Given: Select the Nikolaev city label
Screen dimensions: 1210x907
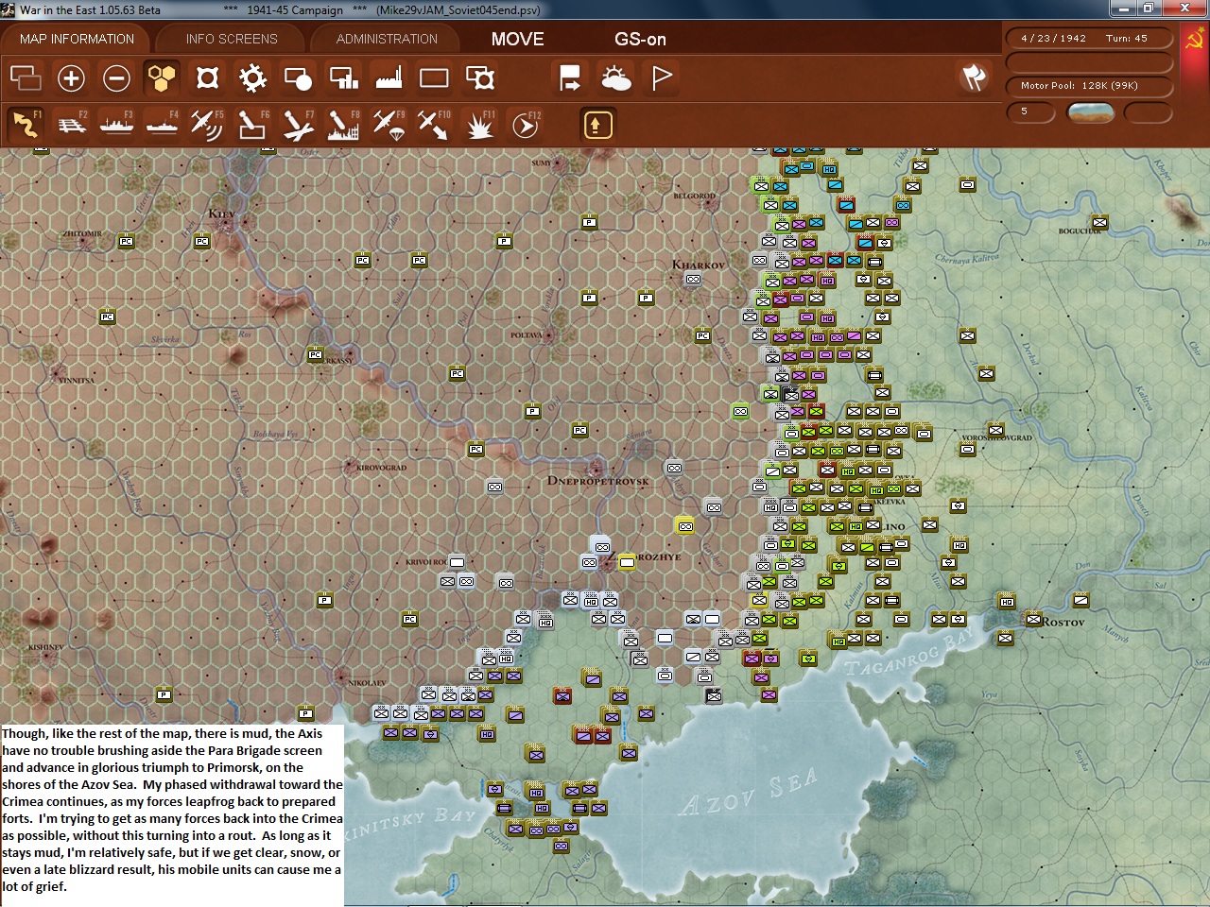Looking at the screenshot, I should (367, 683).
